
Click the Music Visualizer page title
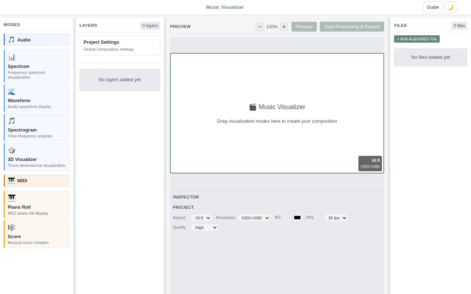(225, 7)
